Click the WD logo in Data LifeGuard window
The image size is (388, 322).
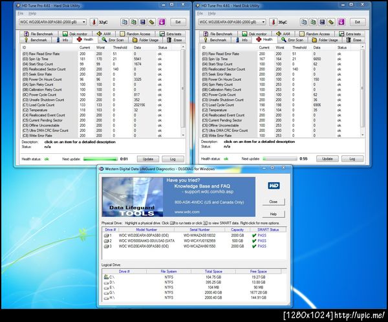point(274,186)
